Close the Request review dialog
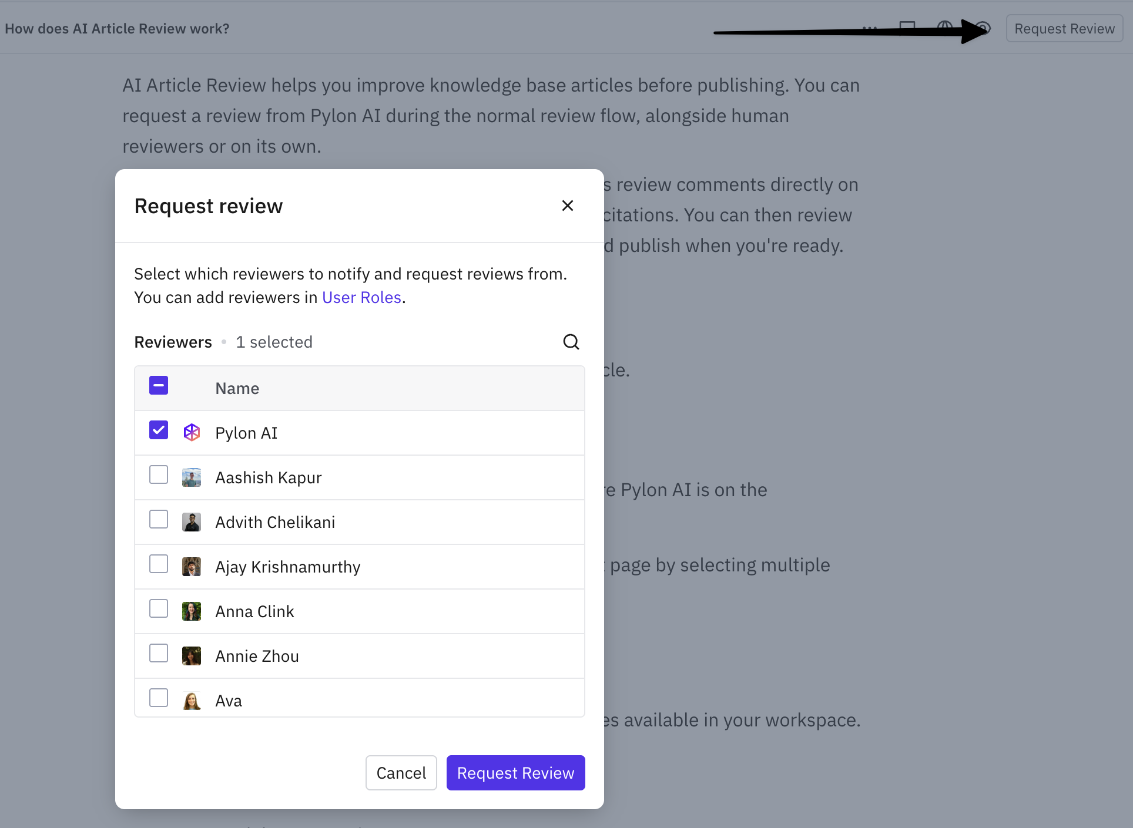 tap(567, 206)
